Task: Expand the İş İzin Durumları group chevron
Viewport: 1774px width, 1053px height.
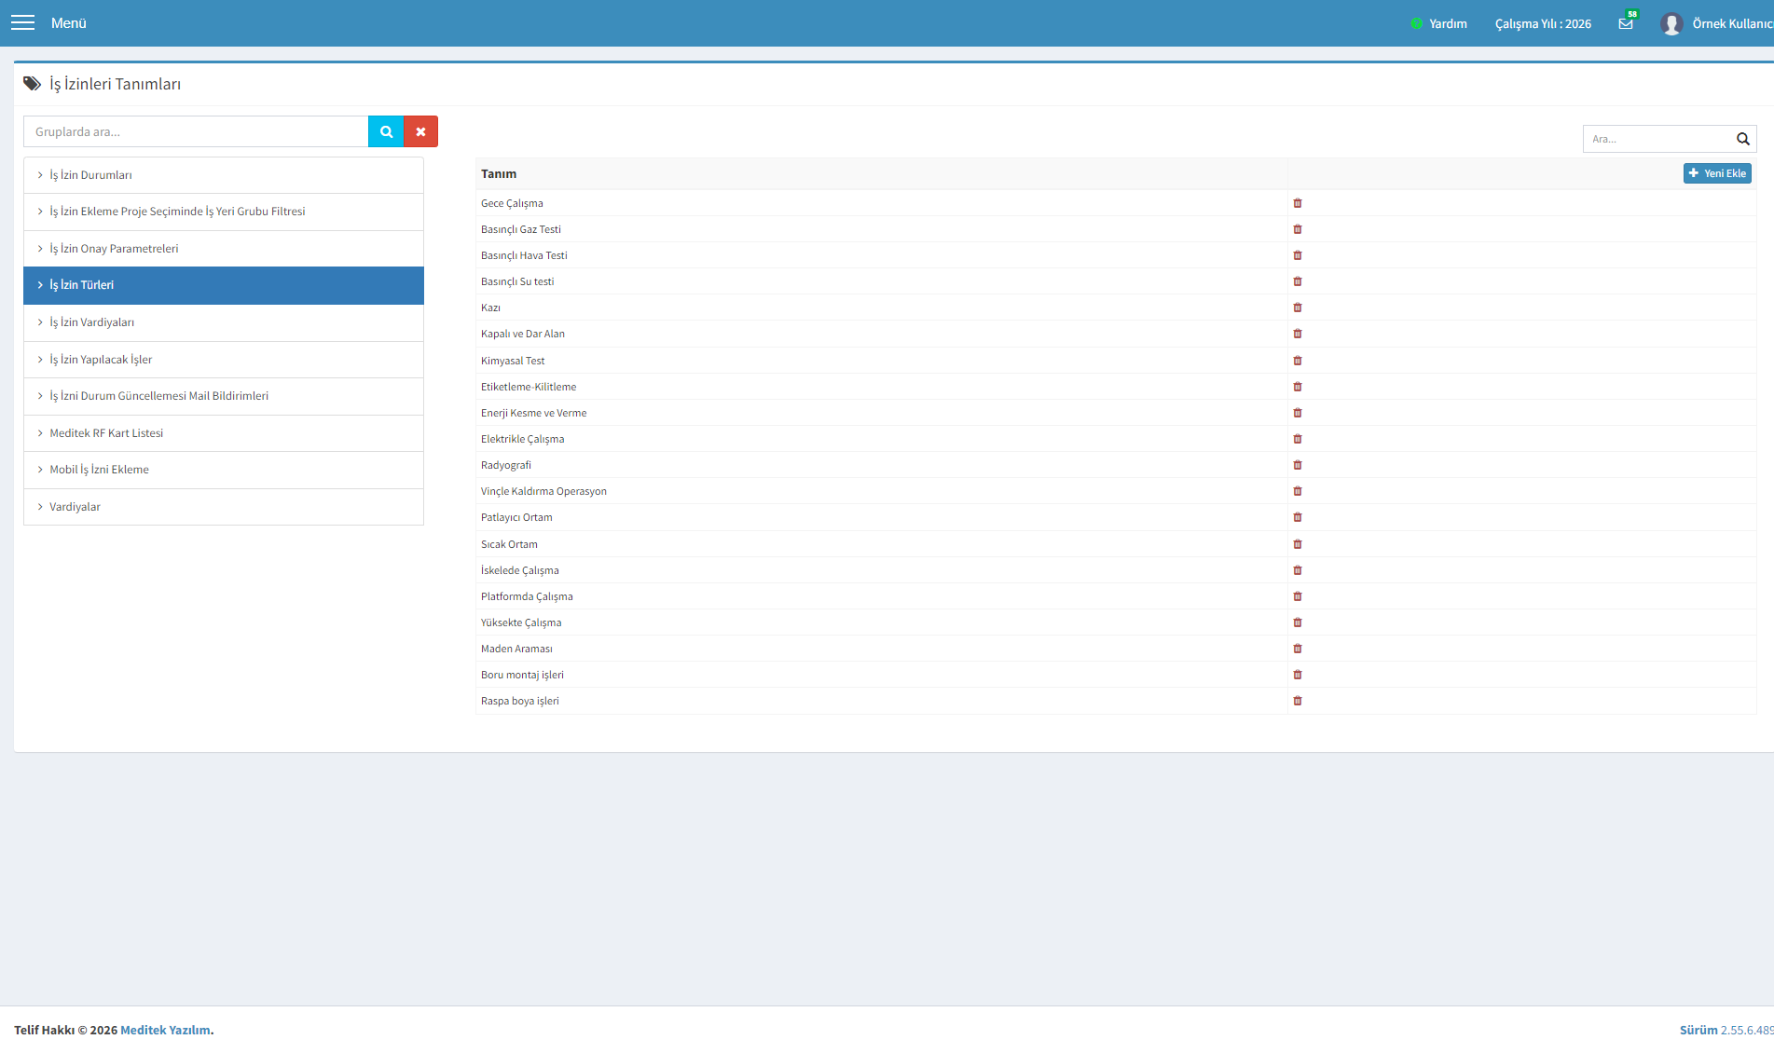Action: (40, 174)
